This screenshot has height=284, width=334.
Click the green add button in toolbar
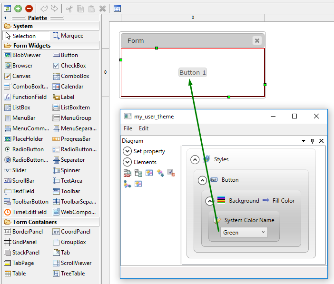pos(18,9)
